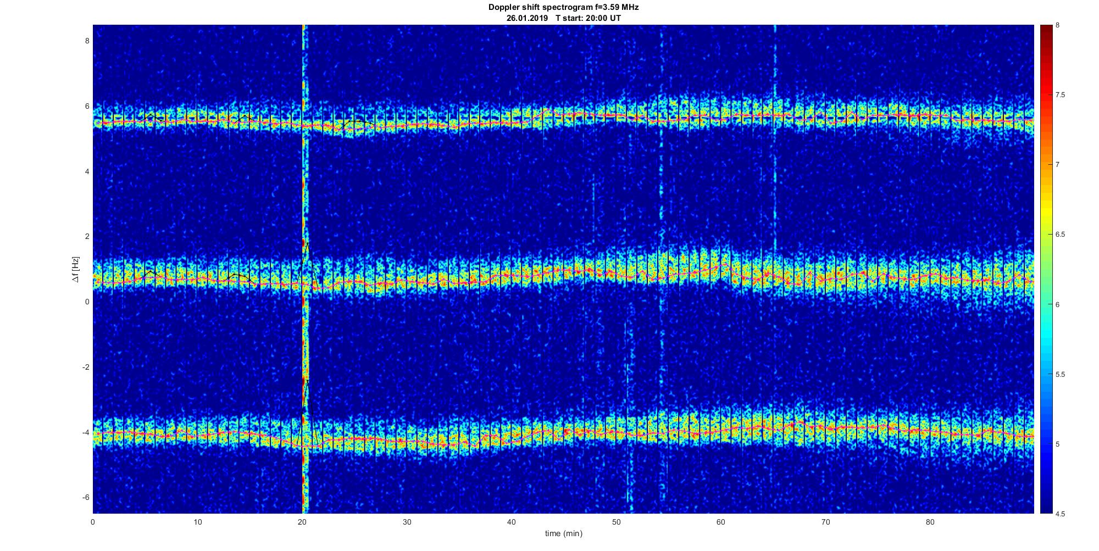Click the y-axis tick label "6"

[86, 106]
